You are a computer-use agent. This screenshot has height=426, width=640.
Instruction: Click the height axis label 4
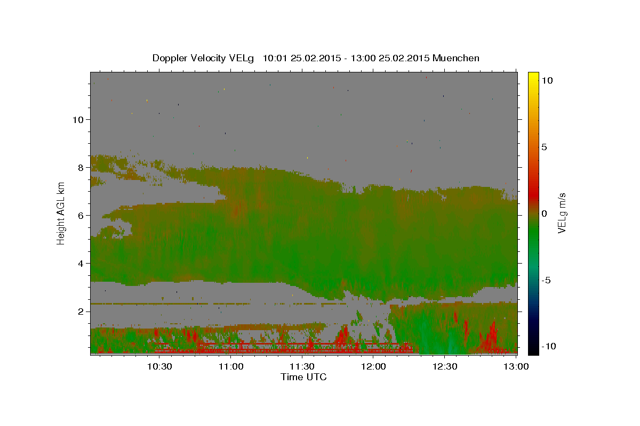tap(81, 263)
